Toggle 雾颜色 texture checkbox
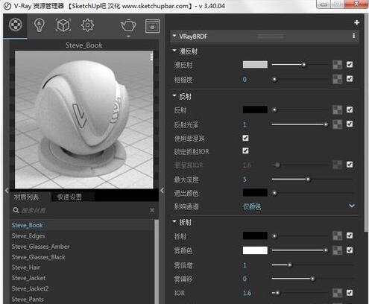Viewport: 369px width, 304px height. tap(350, 250)
